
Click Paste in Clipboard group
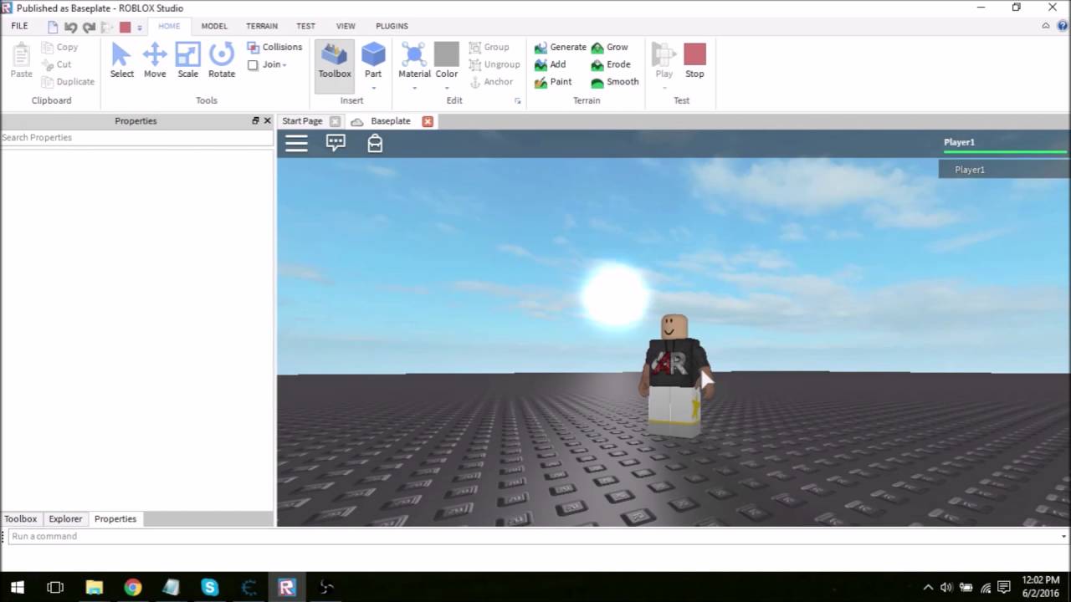21,60
